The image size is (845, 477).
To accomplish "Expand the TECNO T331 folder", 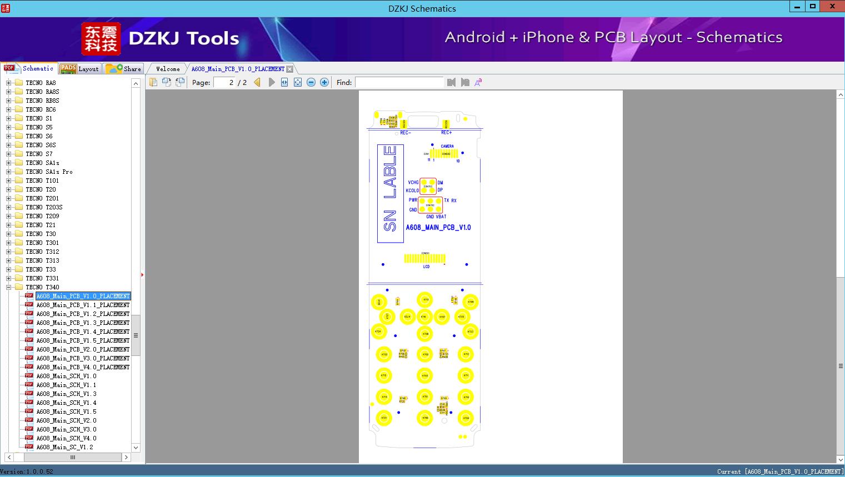I will pos(8,278).
